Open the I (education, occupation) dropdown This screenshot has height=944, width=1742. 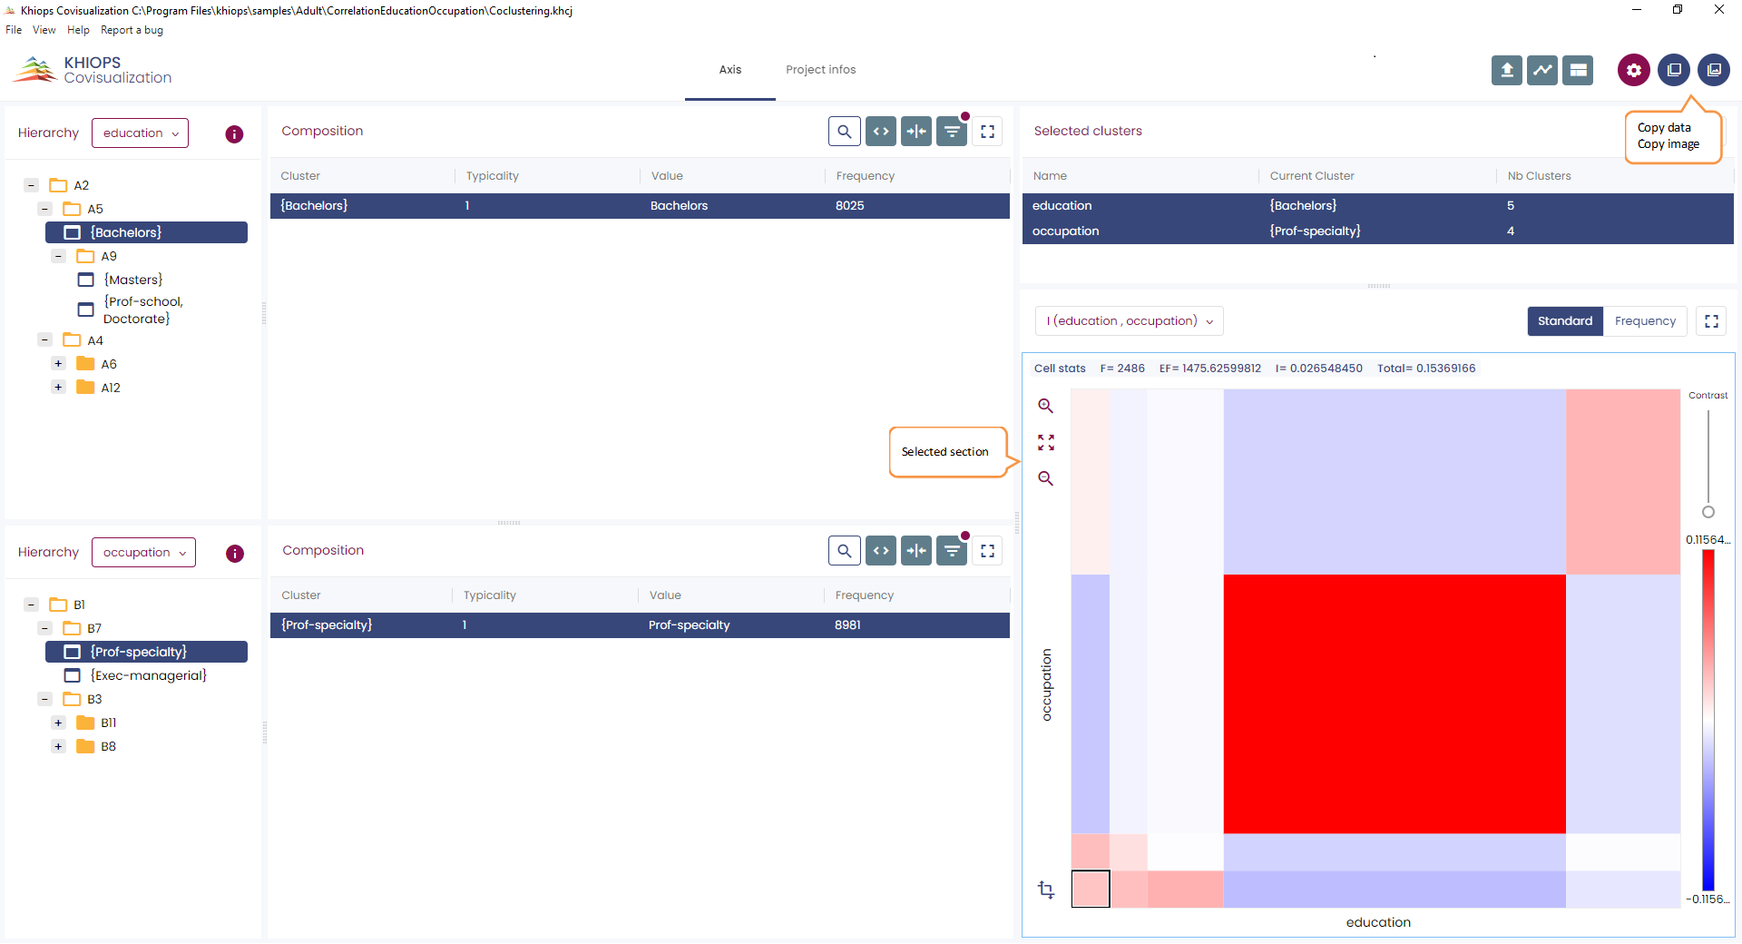pyautogui.click(x=1129, y=321)
